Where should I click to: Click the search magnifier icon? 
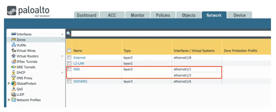(69, 33)
